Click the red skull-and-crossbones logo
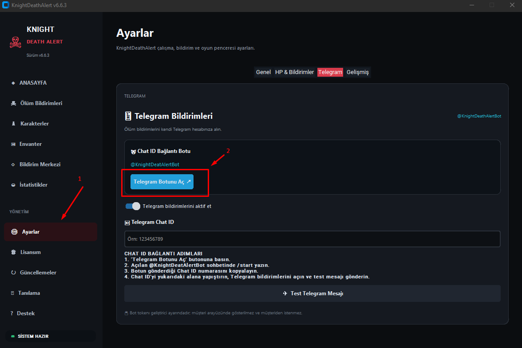The width and height of the screenshot is (522, 348). pyautogui.click(x=15, y=42)
